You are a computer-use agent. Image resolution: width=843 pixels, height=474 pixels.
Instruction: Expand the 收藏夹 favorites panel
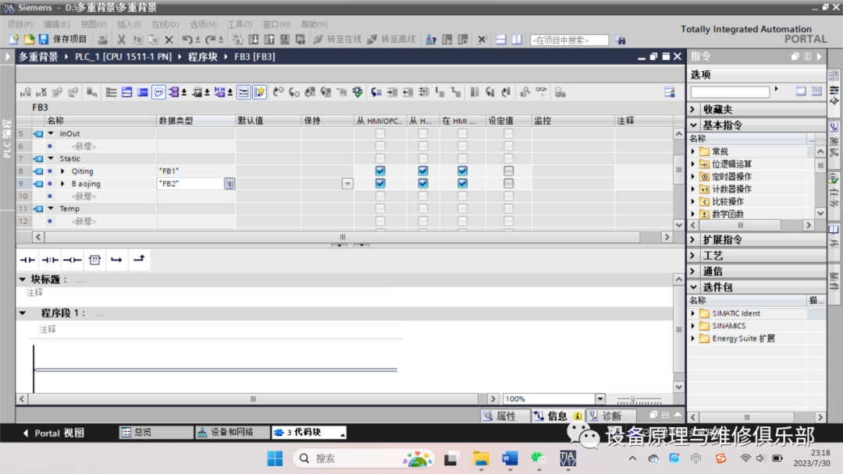(693, 109)
